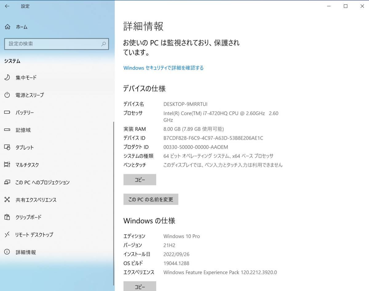Click the 電源とスリープ power icon
Screen dimensions: 369x291
[x=7, y=95]
